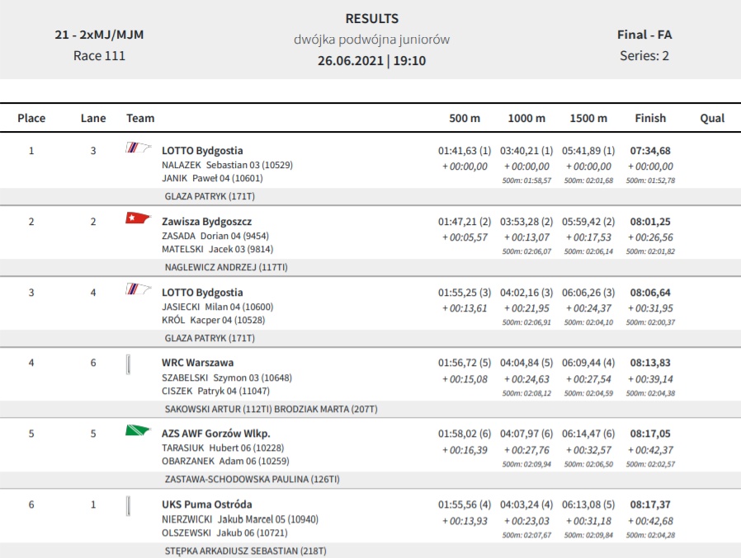Select the Finish column header
The image size is (741, 558).
coord(650,118)
